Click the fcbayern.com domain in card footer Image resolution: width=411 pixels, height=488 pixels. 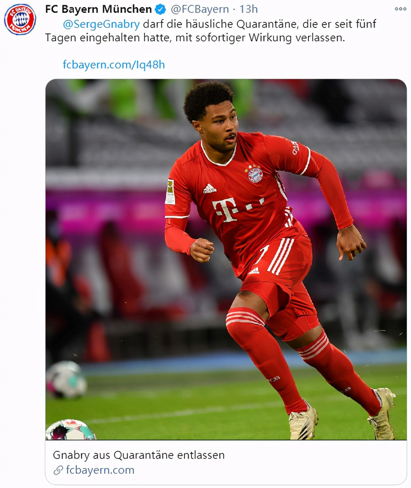coord(100,470)
